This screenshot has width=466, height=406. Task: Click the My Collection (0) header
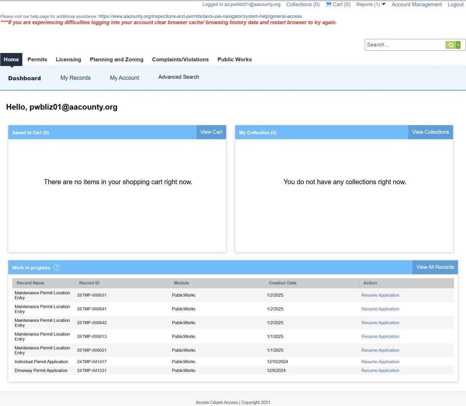pyautogui.click(x=258, y=133)
